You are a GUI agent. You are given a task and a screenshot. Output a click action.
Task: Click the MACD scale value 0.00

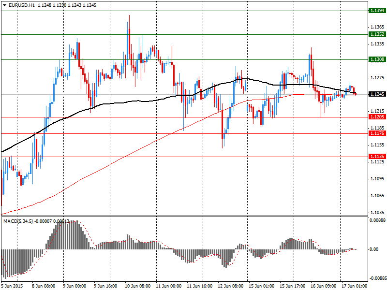coord(374,249)
